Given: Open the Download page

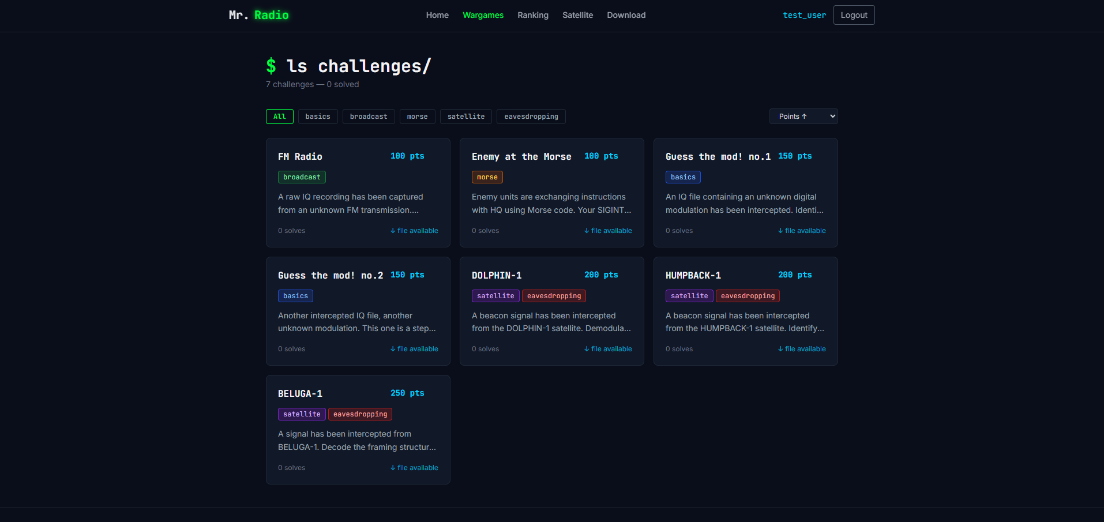Looking at the screenshot, I should pyautogui.click(x=626, y=15).
